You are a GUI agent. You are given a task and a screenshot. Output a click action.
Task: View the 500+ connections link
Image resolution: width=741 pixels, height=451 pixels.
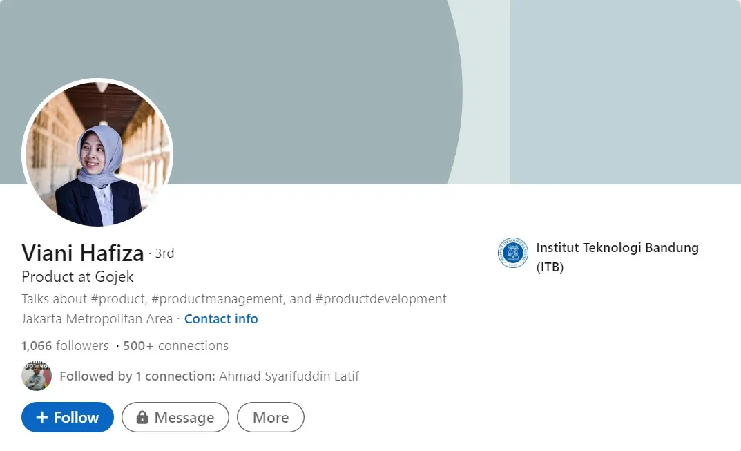click(175, 346)
